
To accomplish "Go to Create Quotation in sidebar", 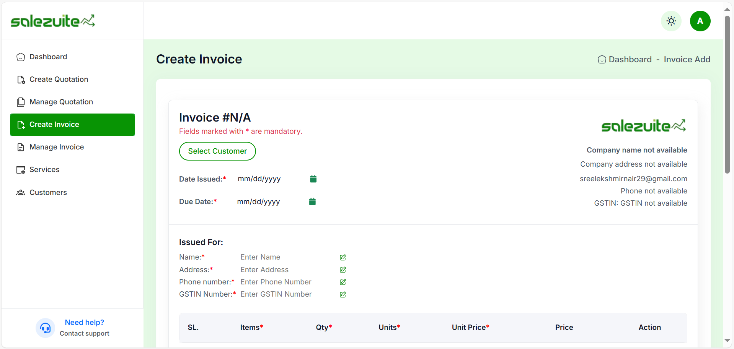I will (59, 80).
